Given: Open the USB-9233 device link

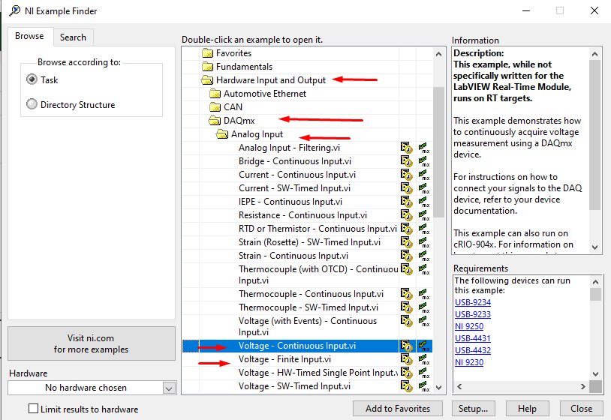Looking at the screenshot, I should coord(473,314).
